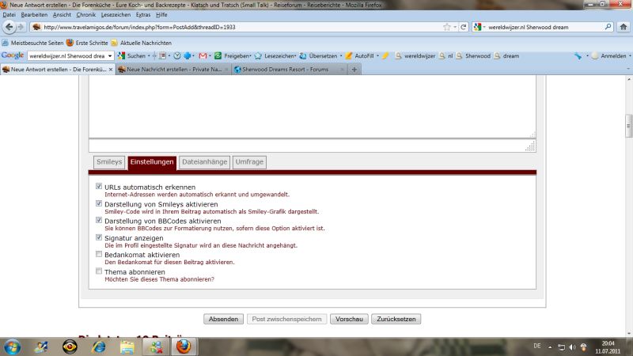The image size is (633, 356).
Task: Reload the page with the refresh icon
Action: 463,27
